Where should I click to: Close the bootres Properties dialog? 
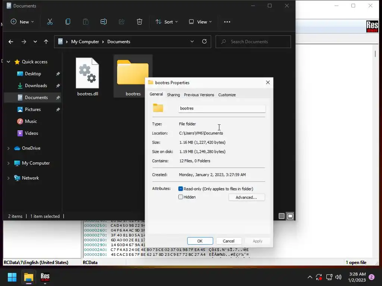click(x=268, y=82)
